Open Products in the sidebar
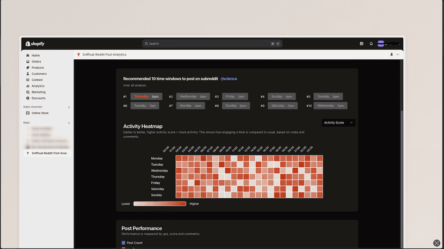444x249 pixels. click(x=38, y=68)
